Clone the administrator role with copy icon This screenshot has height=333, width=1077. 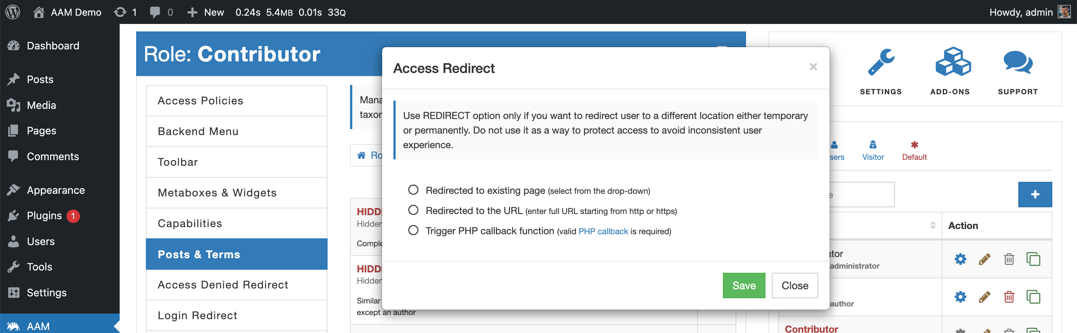[x=1033, y=259]
